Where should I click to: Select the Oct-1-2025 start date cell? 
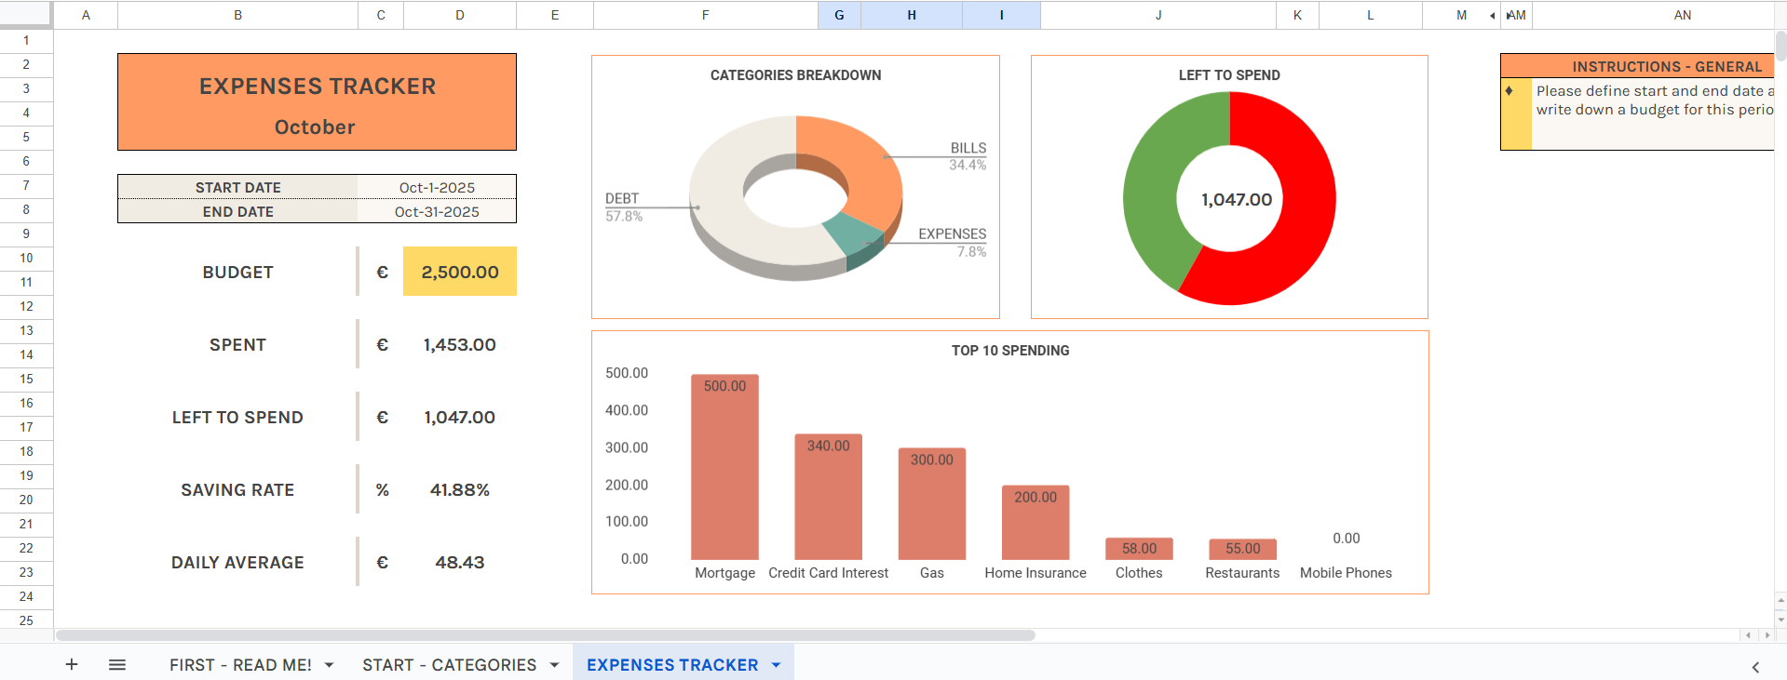pos(437,187)
